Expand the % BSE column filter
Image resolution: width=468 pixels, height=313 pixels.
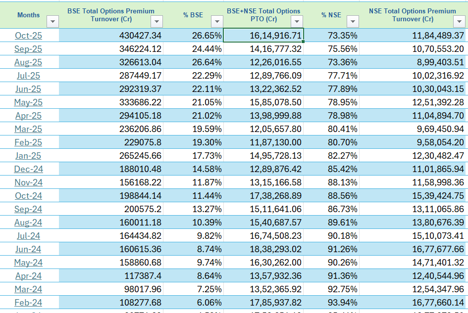[x=217, y=21]
